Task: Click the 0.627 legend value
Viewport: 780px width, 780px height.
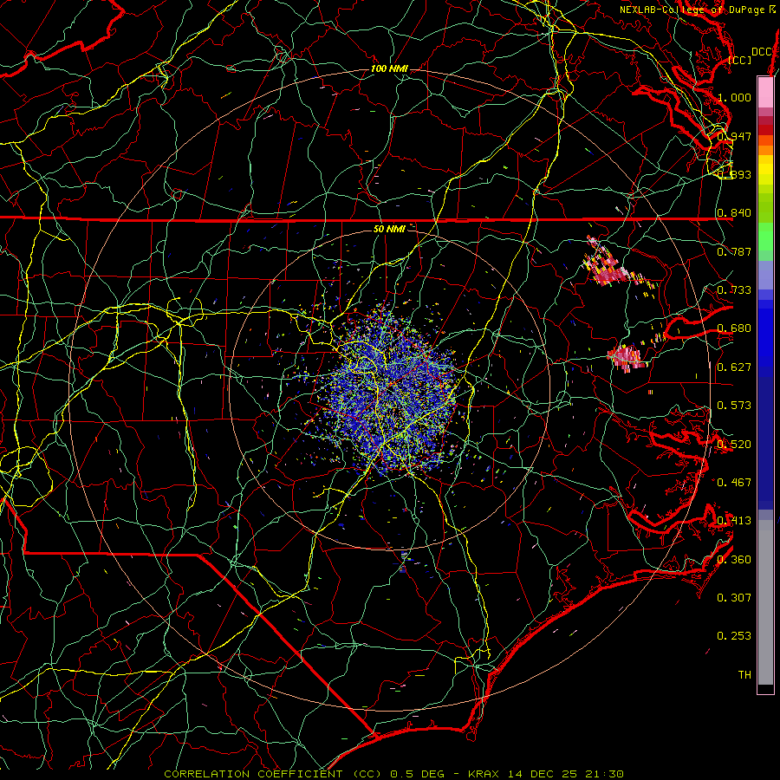Action: [x=734, y=367]
